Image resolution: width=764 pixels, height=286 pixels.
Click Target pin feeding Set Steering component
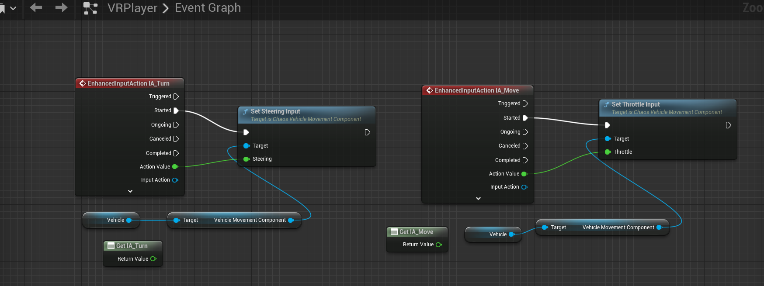(176, 220)
